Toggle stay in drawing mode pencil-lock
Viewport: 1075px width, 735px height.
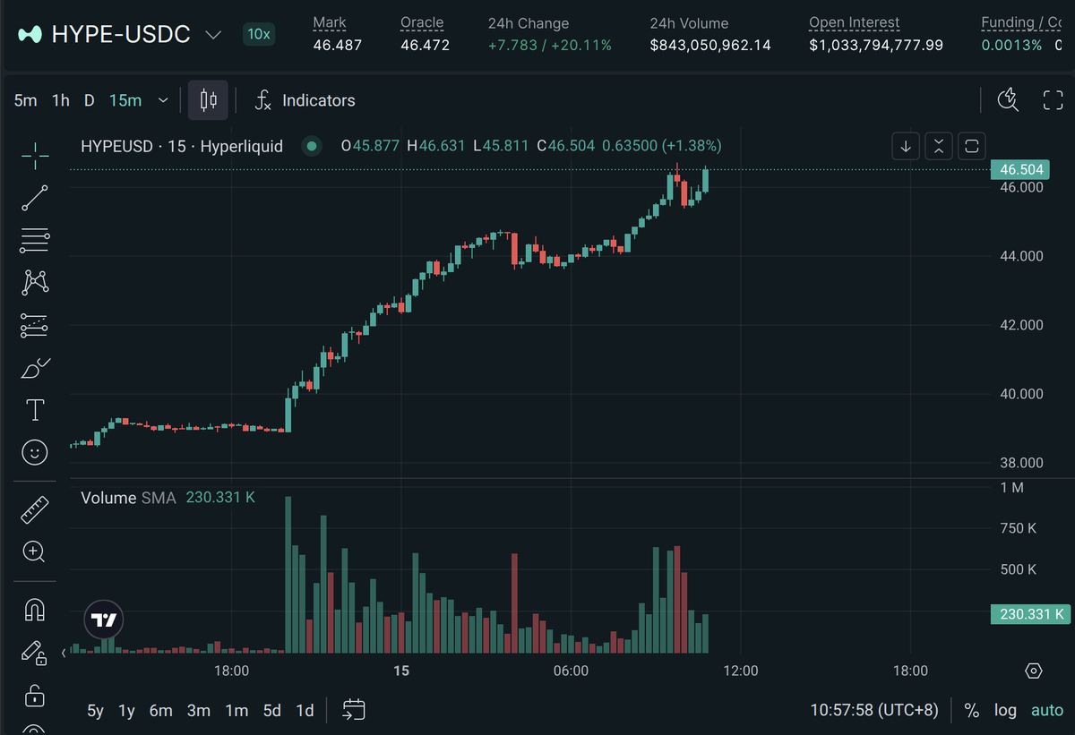coord(35,652)
